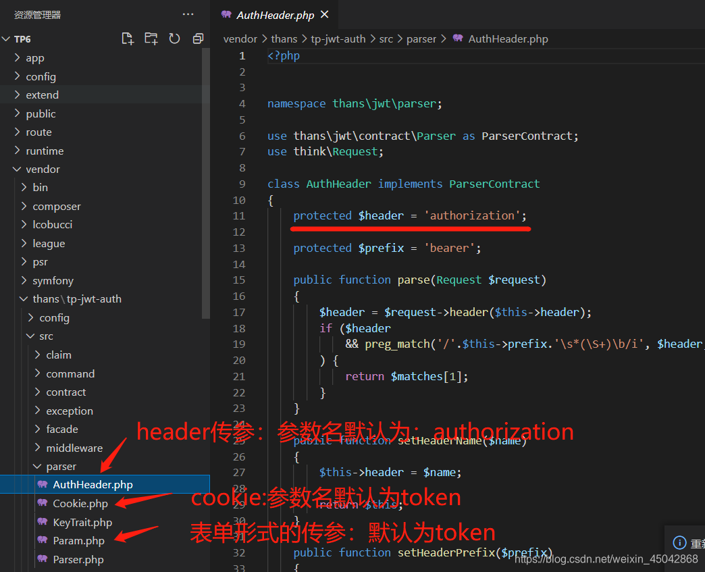705x572 pixels.
Task: Click the explorer vertical scrollbar
Action: click(x=206, y=182)
